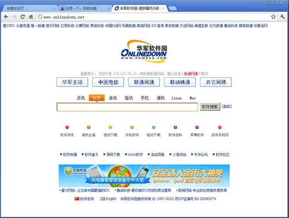Click the browser forward arrow

pyautogui.click(x=14, y=17)
